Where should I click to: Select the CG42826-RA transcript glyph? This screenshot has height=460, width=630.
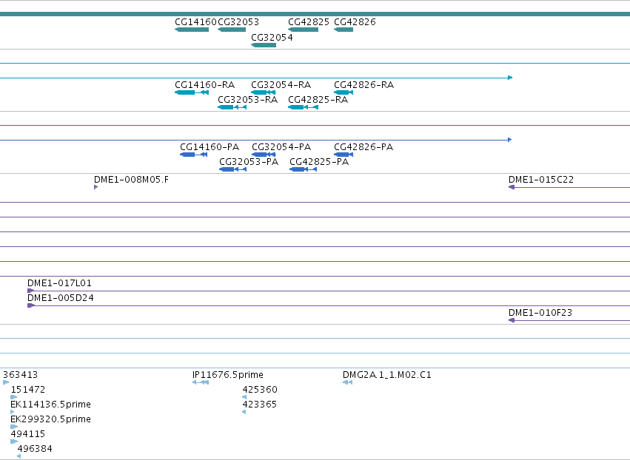(x=344, y=92)
